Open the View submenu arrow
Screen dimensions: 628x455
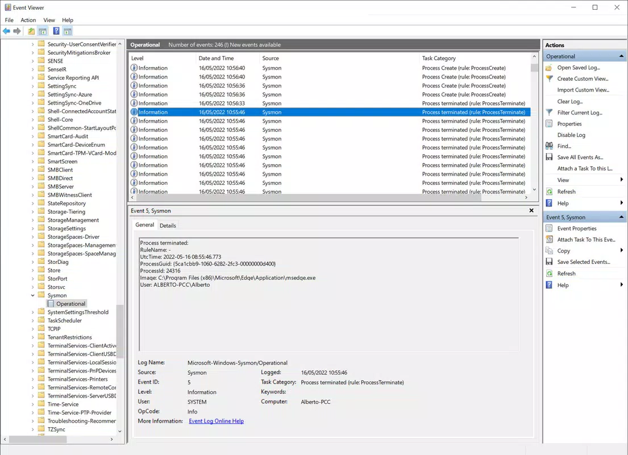tap(622, 180)
